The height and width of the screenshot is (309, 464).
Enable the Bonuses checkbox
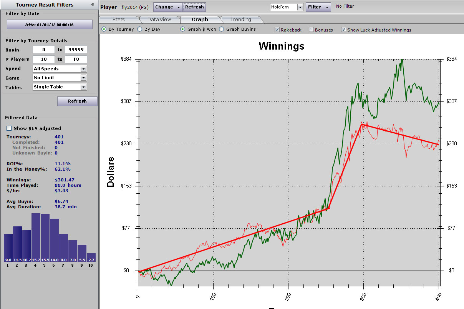coord(311,30)
